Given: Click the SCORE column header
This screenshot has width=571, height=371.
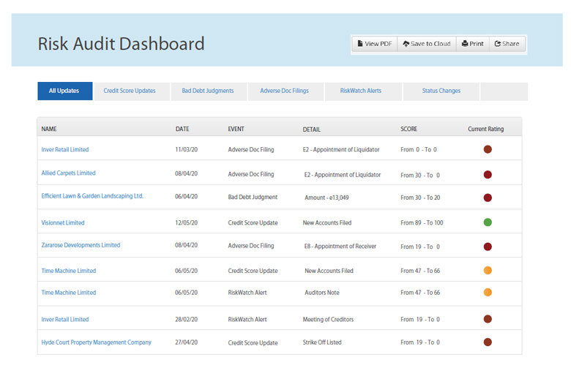Looking at the screenshot, I should coord(409,129).
